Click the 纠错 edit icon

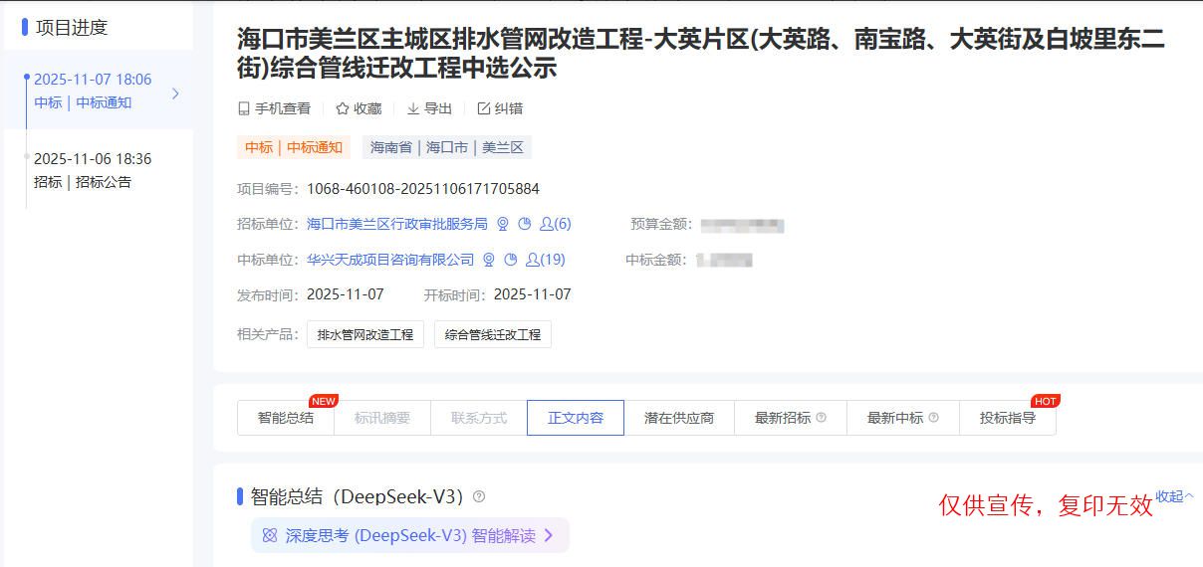click(x=484, y=108)
